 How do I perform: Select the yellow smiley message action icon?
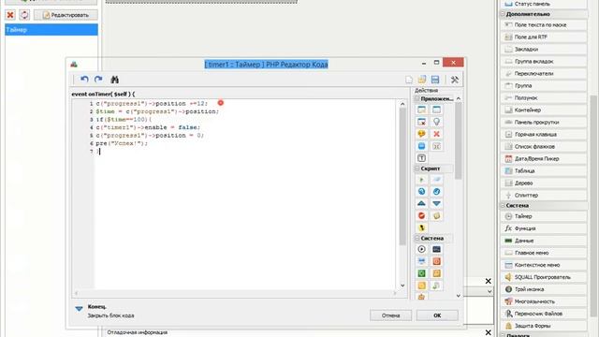(421, 134)
